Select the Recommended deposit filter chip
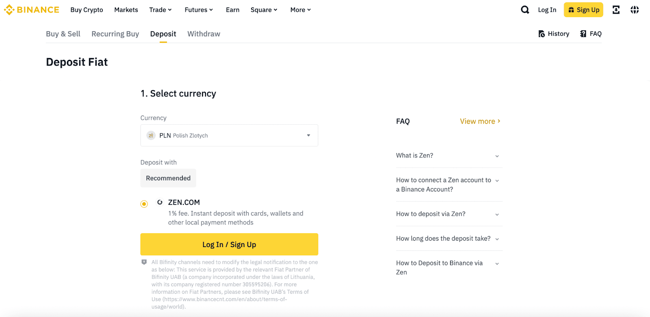Screen dimensions: 650x317 click(x=168, y=178)
